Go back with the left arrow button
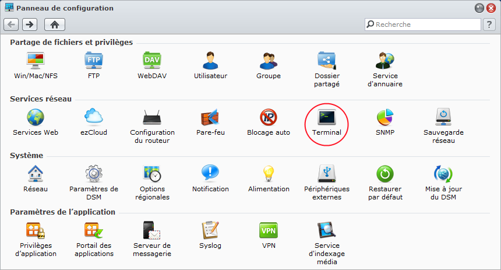Screen dimensions: 501x270 (11, 24)
